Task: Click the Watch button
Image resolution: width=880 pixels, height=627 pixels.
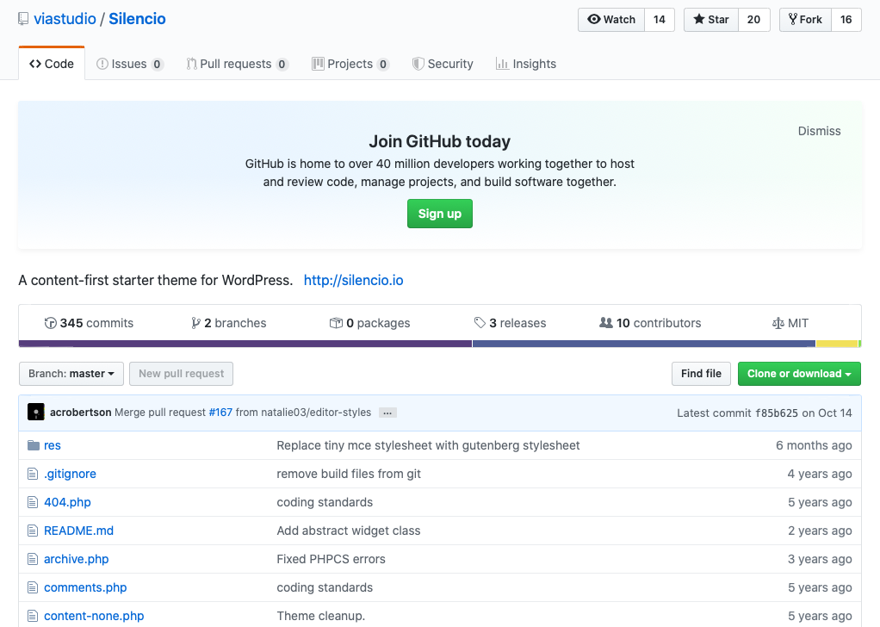Action: click(x=611, y=20)
